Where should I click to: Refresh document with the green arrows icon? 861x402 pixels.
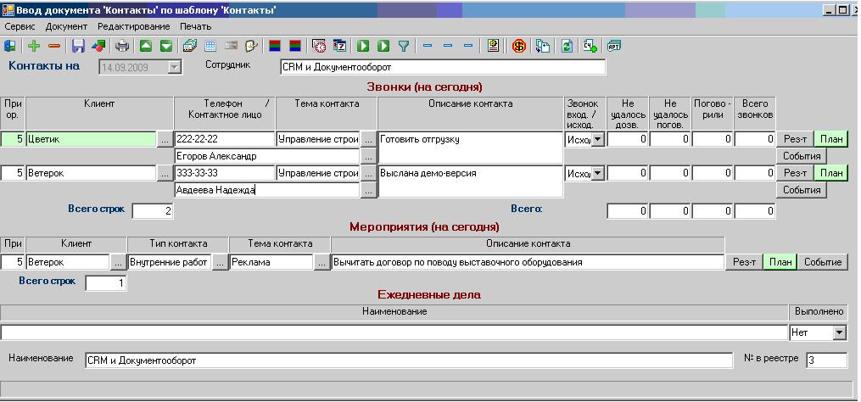coord(567,46)
